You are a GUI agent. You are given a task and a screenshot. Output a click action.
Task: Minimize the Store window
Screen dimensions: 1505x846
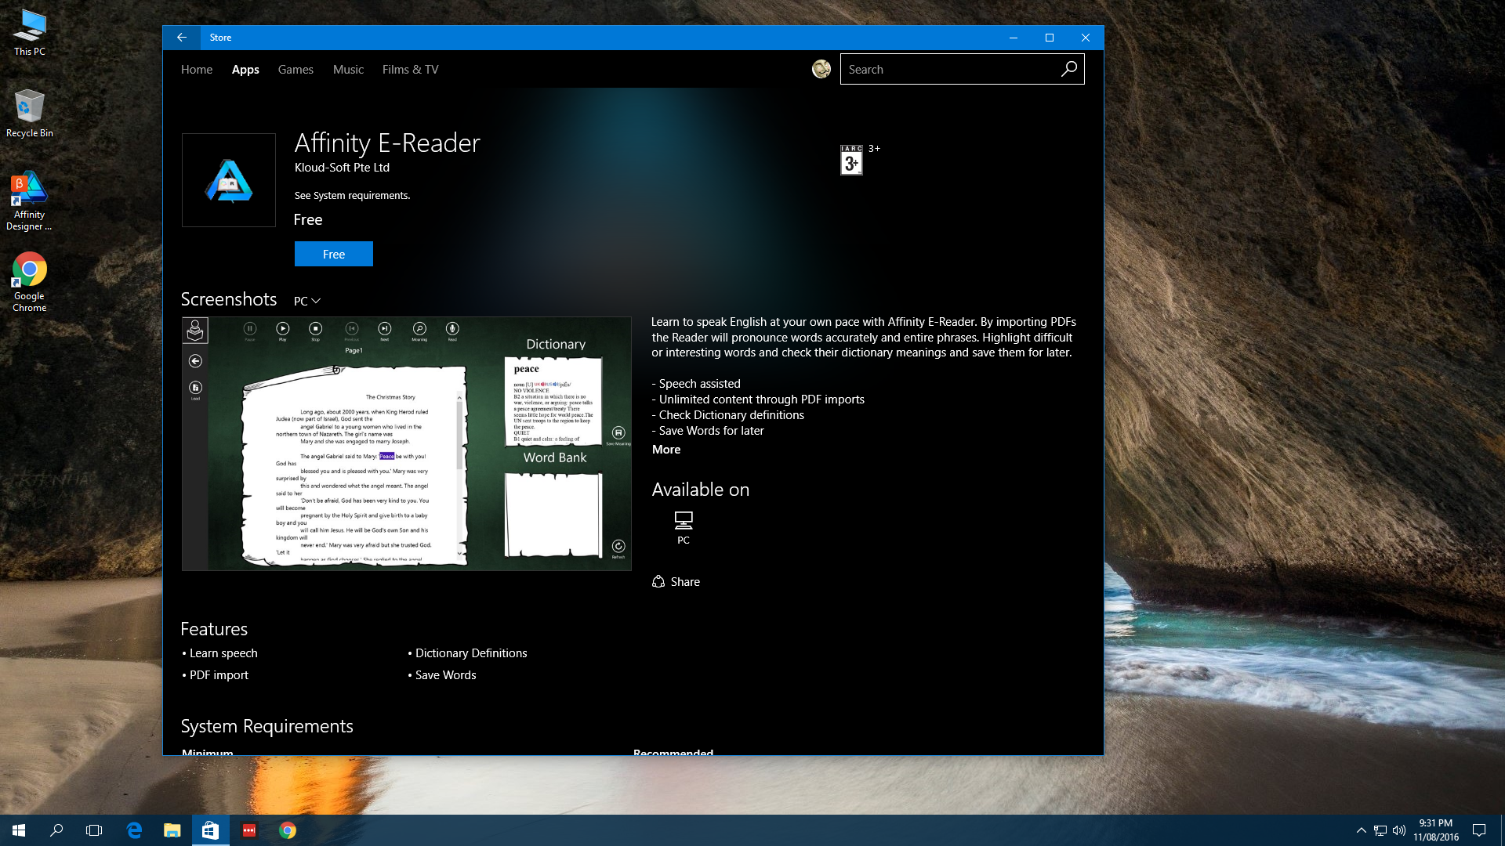coord(1013,38)
